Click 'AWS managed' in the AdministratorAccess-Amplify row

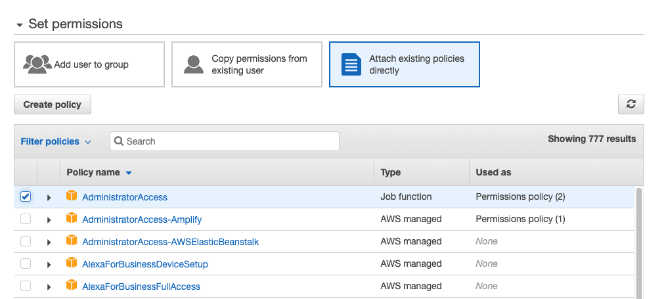[410, 219]
